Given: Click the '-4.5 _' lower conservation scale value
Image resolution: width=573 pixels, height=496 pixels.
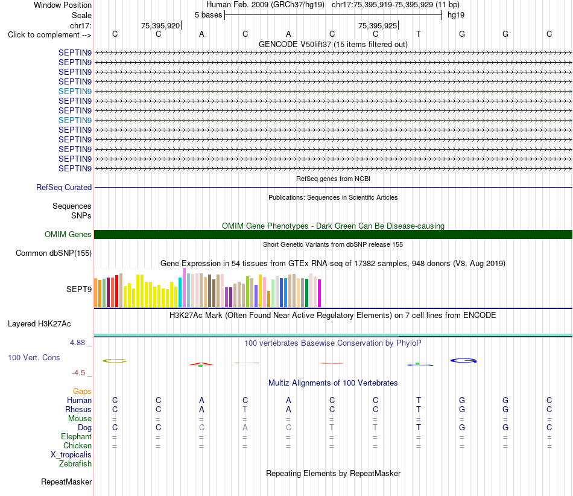Looking at the screenshot, I should [82, 373].
